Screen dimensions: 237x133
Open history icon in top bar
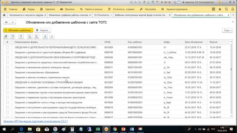tap(226, 9)
